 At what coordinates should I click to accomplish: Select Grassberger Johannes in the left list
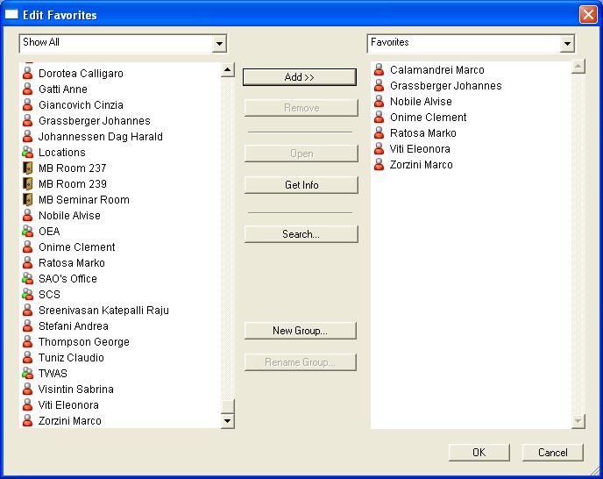coord(95,120)
